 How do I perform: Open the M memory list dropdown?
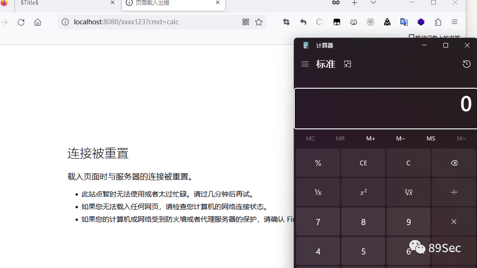coord(461,139)
